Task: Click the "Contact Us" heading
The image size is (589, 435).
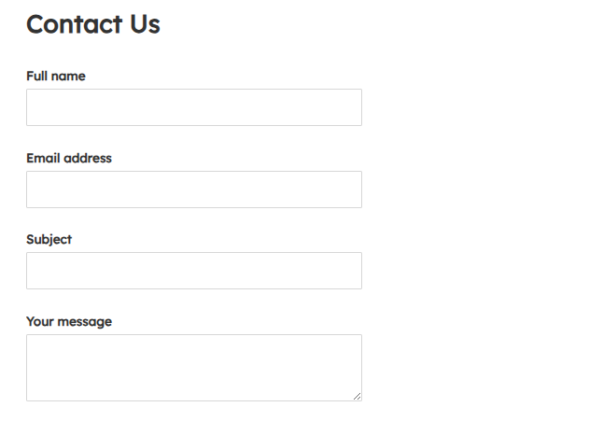Action: pos(92,24)
